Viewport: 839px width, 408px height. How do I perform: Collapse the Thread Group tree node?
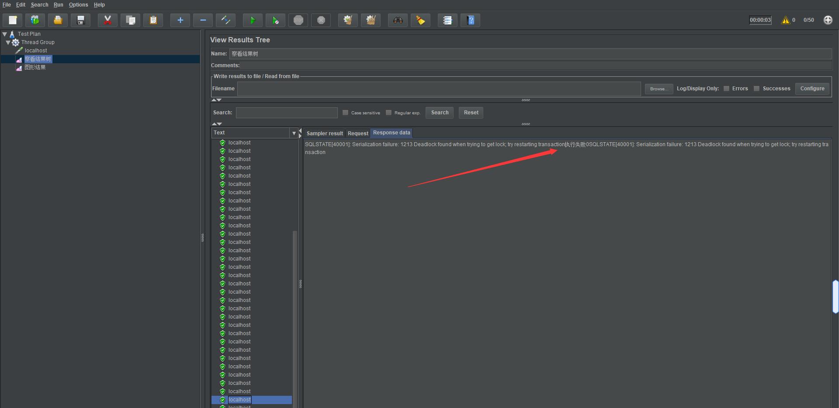(8, 42)
